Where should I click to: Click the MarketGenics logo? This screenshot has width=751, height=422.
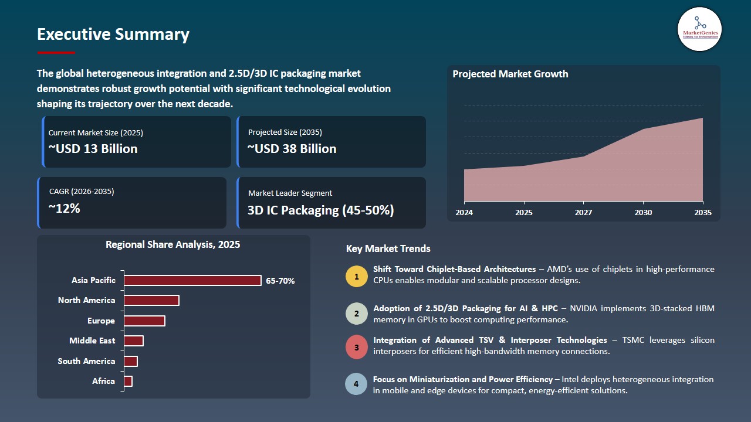(x=699, y=29)
